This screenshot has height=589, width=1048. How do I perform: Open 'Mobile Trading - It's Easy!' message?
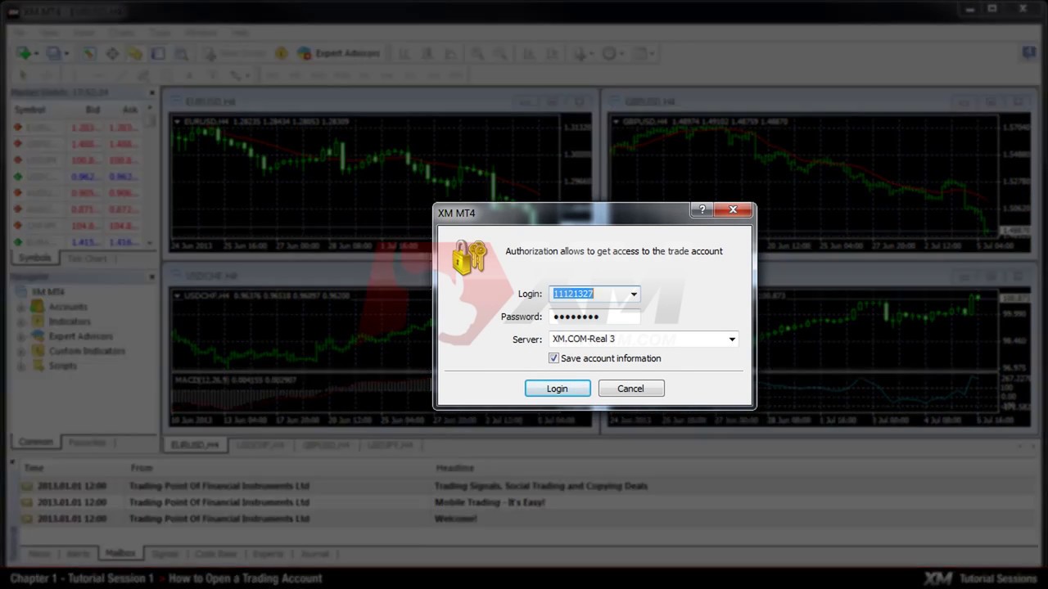pos(490,502)
